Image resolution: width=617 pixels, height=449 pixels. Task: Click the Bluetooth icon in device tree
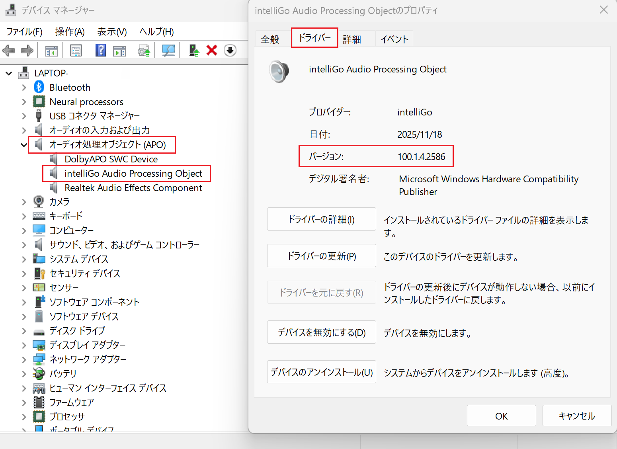(39, 87)
